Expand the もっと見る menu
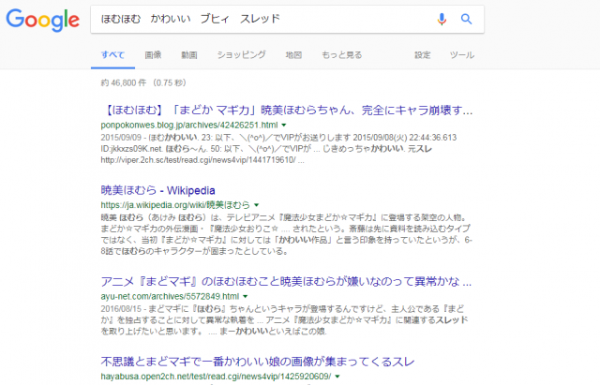 [x=341, y=54]
